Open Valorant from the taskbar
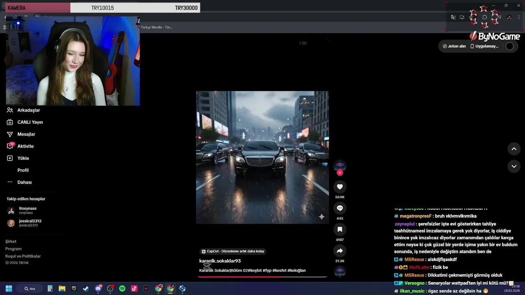 [146, 288]
